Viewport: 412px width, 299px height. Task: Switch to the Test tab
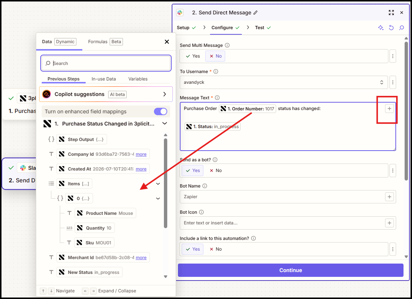pos(263,28)
